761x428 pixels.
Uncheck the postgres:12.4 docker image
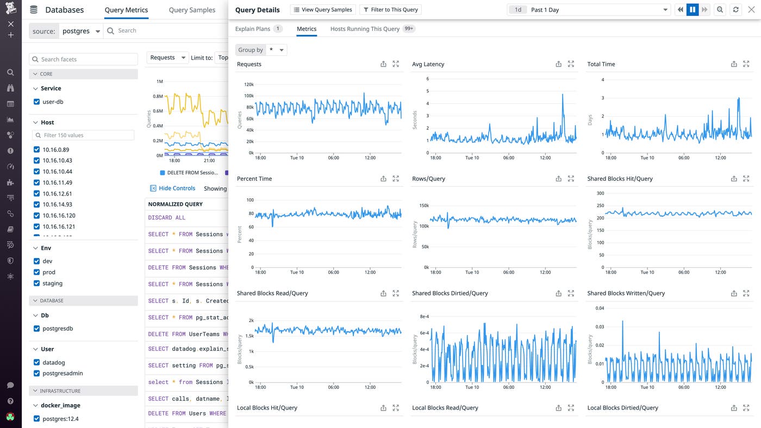tap(36, 419)
